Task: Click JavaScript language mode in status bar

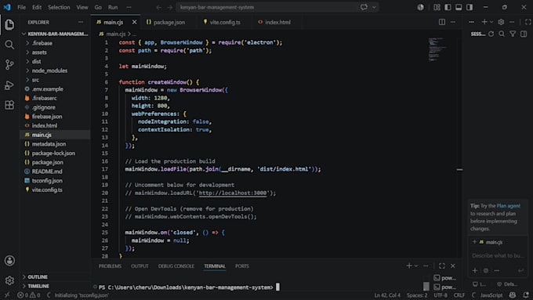Action: [x=491, y=295]
